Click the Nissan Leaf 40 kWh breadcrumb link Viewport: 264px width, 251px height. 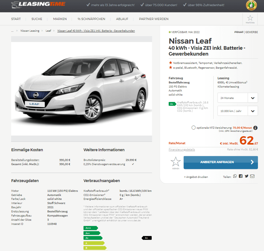[x=96, y=31]
